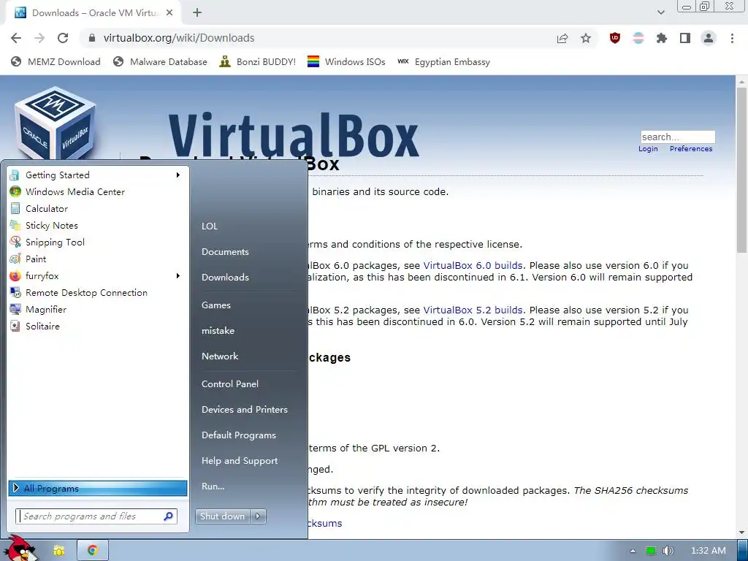The image size is (748, 561).
Task: Click the forward navigation arrow
Action: tap(39, 38)
